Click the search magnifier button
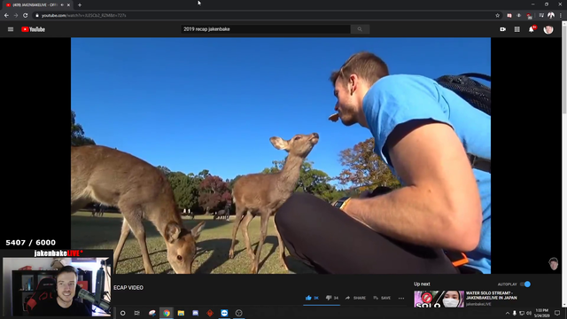This screenshot has width=567, height=319. tap(360, 29)
